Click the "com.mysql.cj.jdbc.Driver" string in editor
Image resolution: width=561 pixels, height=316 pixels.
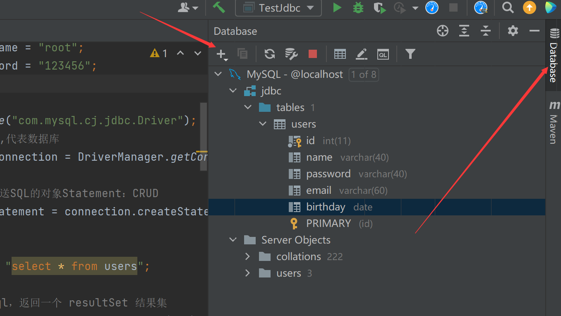coord(98,121)
